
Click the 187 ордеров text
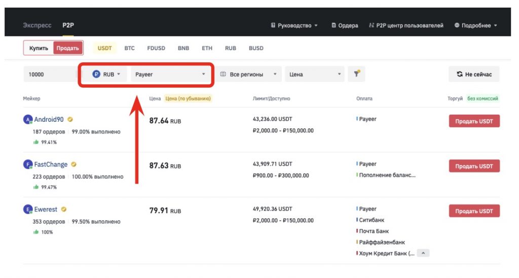coord(49,132)
